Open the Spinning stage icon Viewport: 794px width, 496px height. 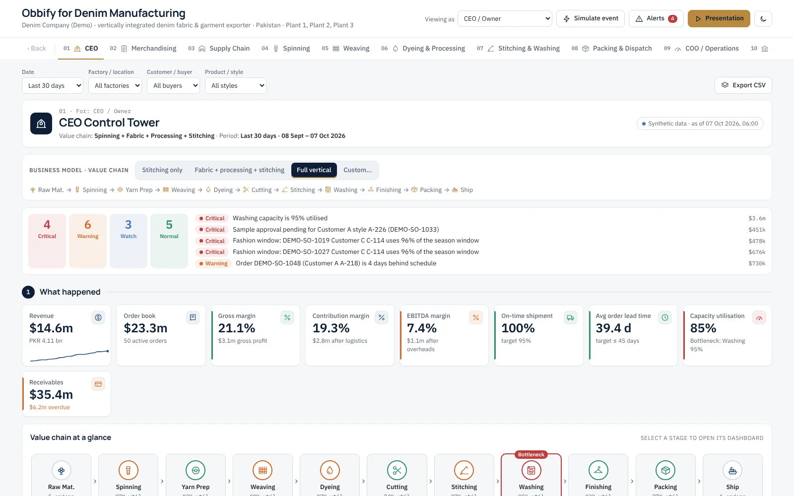pyautogui.click(x=129, y=470)
